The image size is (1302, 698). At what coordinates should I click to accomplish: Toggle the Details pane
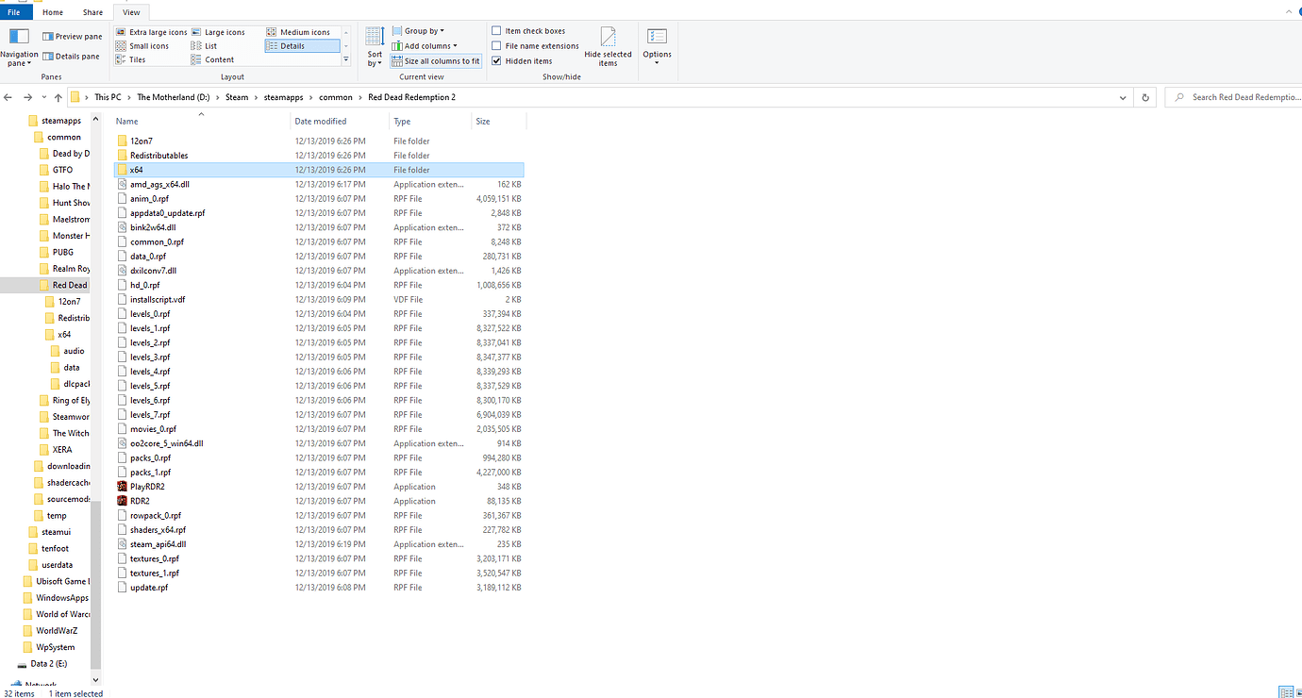click(x=71, y=56)
